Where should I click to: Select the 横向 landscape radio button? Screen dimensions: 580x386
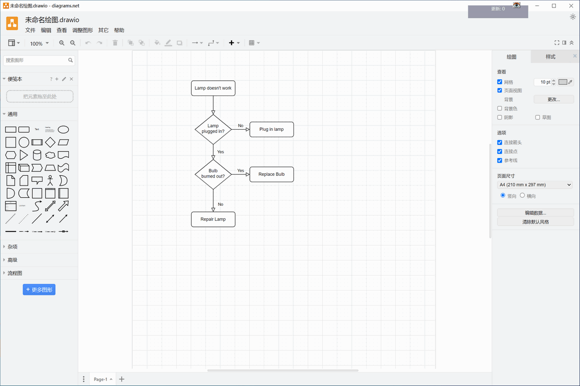tap(523, 196)
